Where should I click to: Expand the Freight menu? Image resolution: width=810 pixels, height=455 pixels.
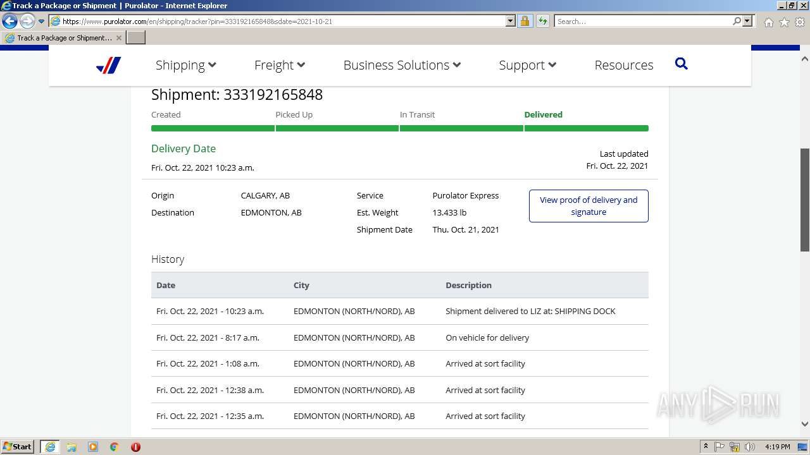coord(280,65)
